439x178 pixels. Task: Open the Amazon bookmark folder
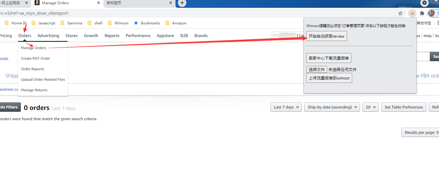tap(176, 23)
